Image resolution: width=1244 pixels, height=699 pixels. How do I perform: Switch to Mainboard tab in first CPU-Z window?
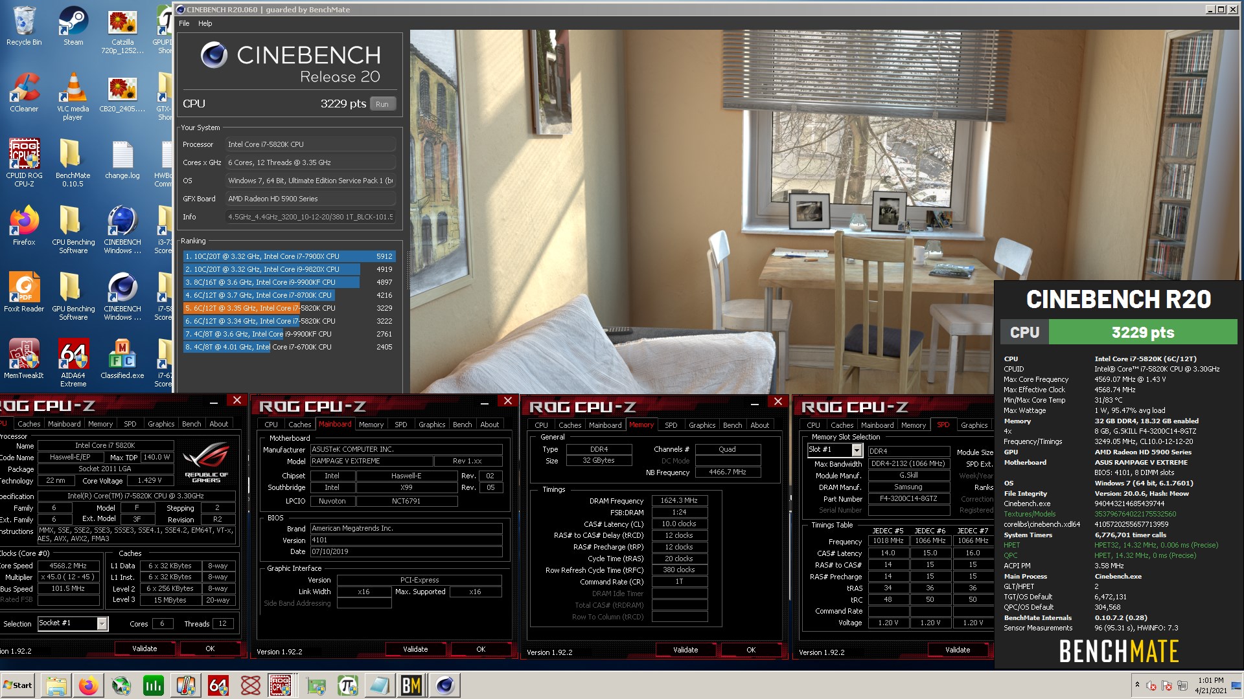point(64,424)
